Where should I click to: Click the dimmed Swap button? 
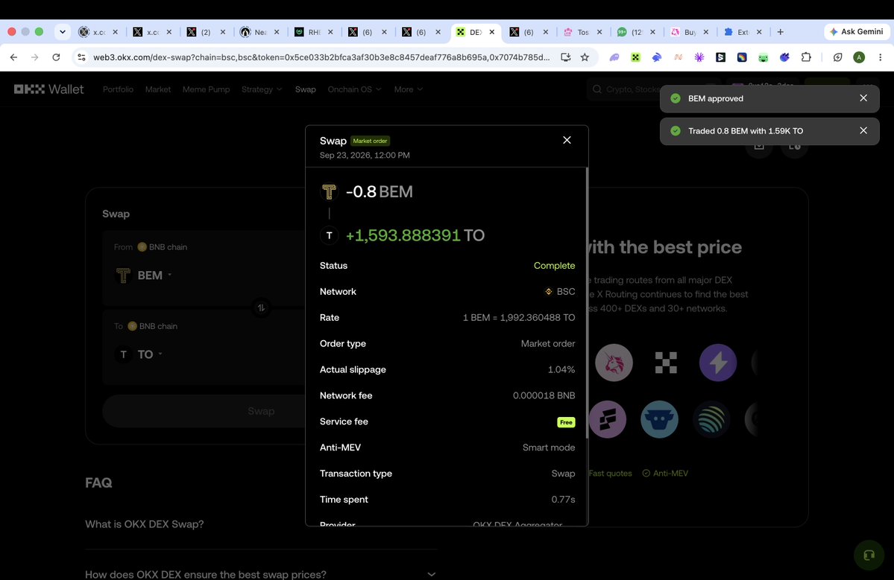point(260,411)
